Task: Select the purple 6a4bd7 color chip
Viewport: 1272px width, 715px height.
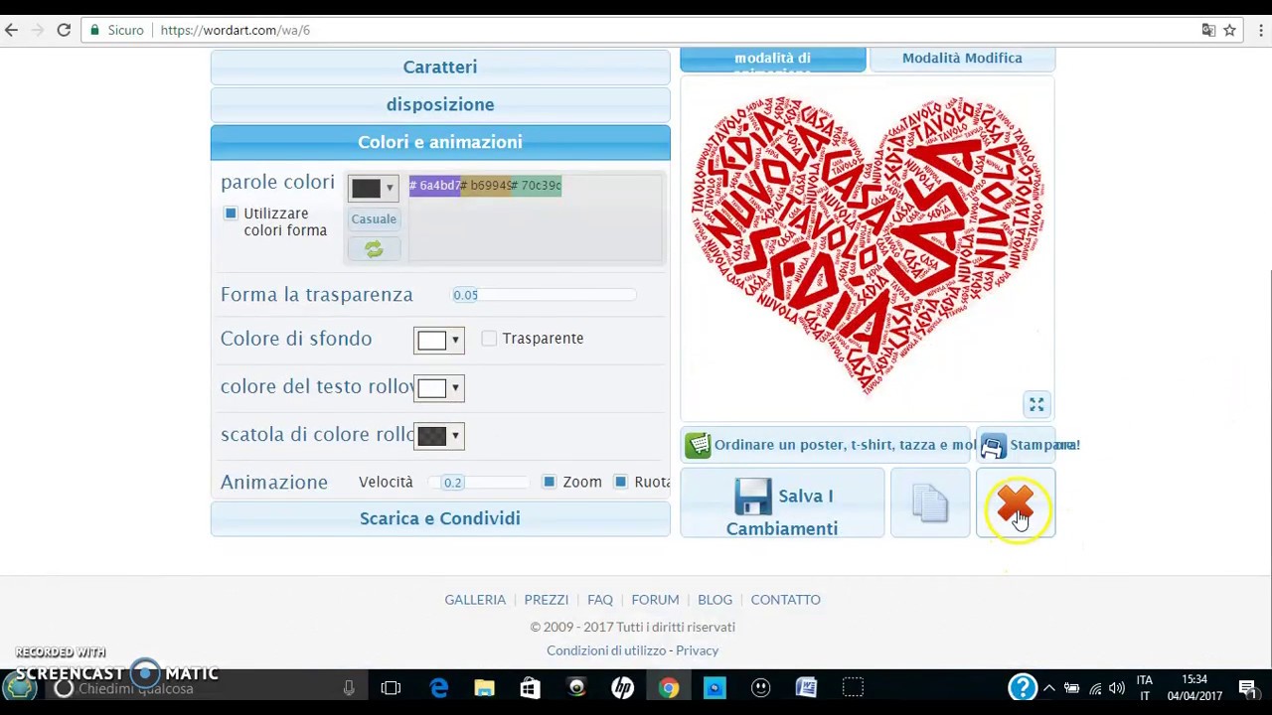Action: [x=433, y=185]
